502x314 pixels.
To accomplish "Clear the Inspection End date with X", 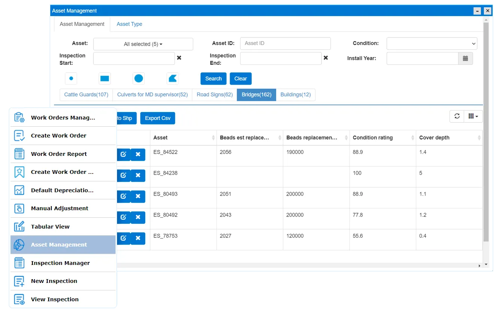I will pos(326,58).
